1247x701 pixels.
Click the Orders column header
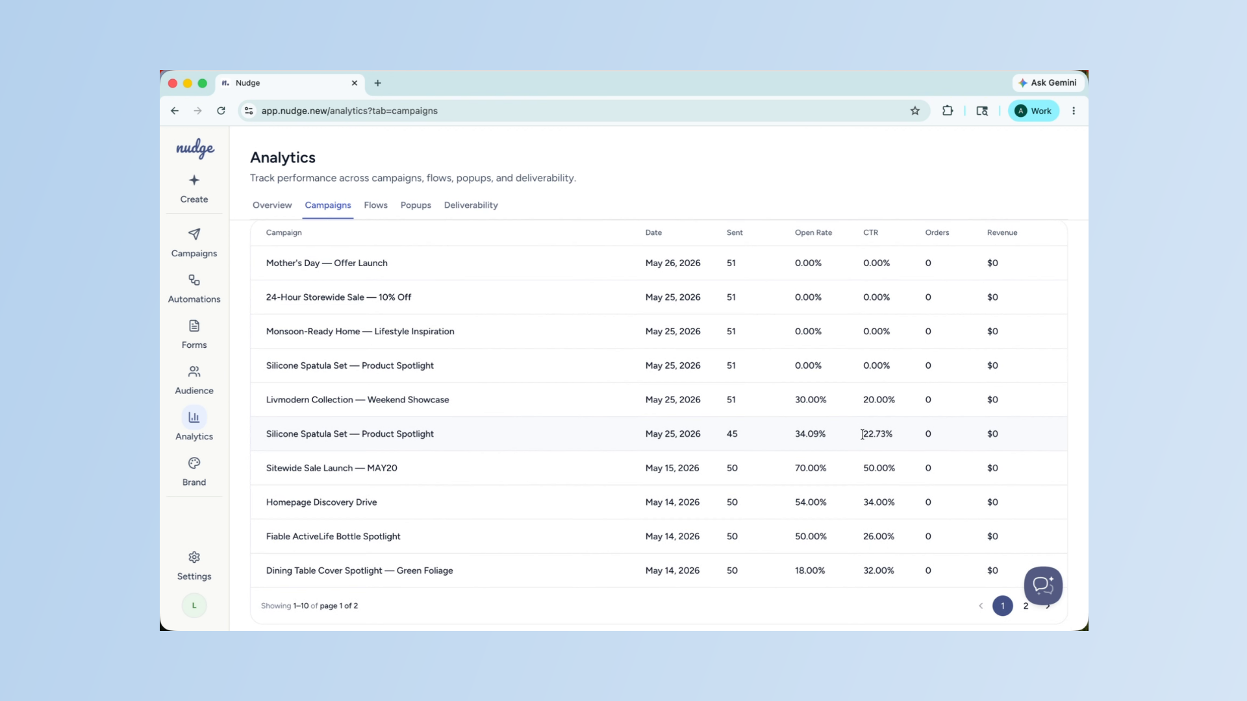tap(937, 232)
